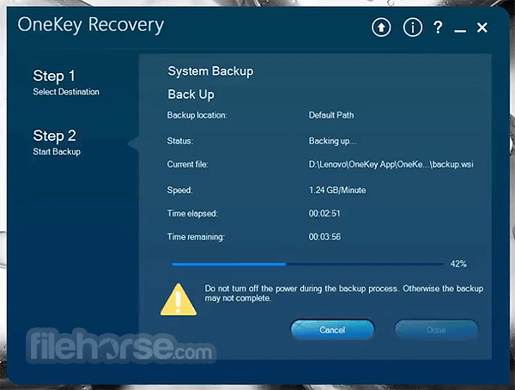Click the 1.24 GB/Minute speed value
Viewport: 515px width, 390px height.
click(337, 190)
